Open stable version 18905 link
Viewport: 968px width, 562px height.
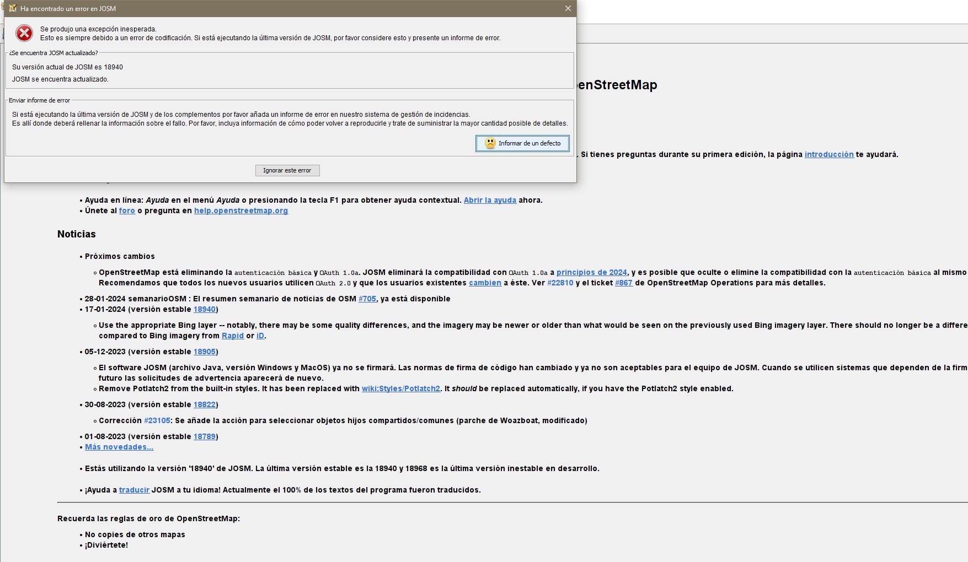[x=205, y=352]
